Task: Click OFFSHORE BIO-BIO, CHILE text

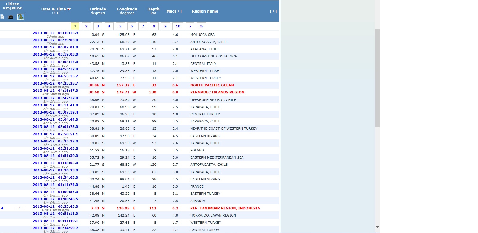Action: pyautogui.click(x=213, y=100)
